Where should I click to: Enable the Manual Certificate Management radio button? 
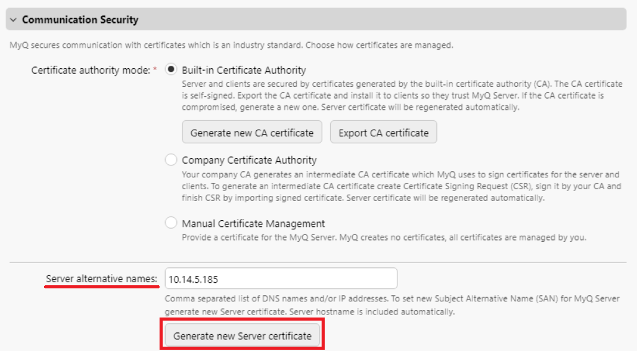pyautogui.click(x=171, y=223)
